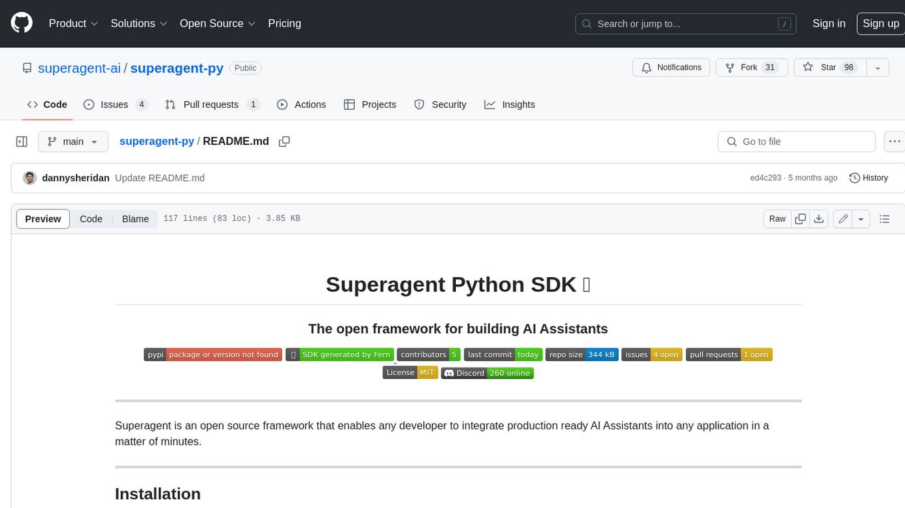Open the Pricing page

(x=284, y=23)
